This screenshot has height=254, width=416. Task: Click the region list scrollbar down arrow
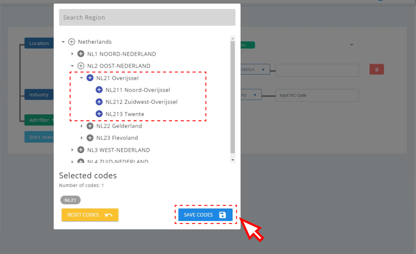coord(233,160)
